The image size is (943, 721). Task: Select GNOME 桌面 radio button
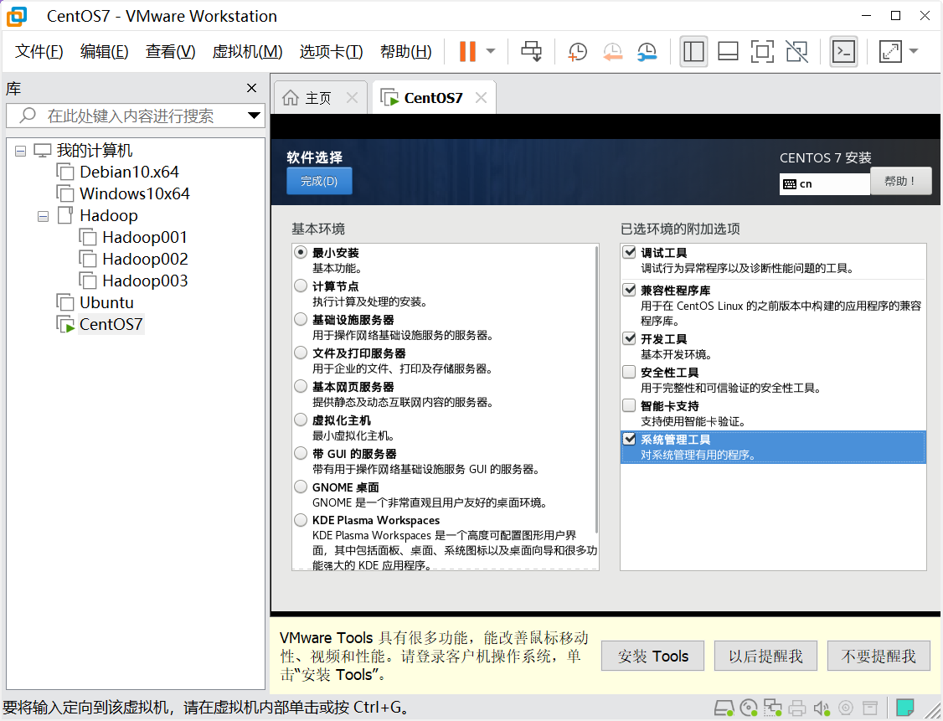(x=301, y=487)
